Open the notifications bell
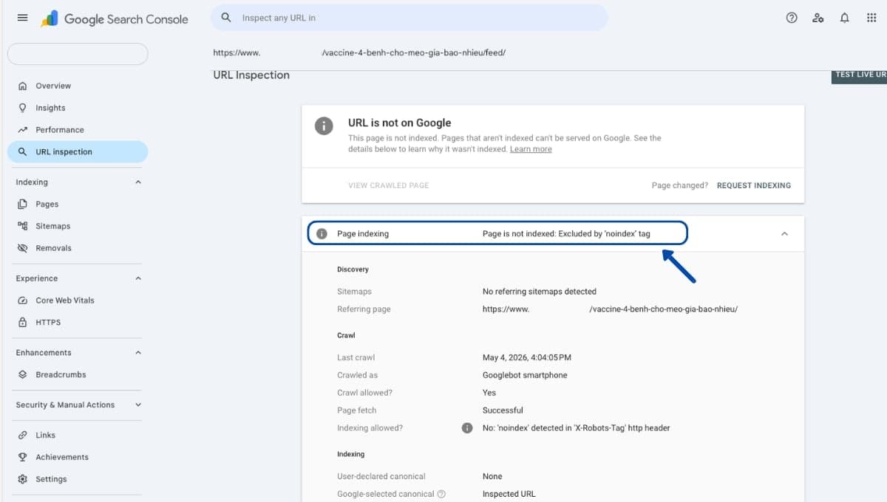This screenshot has height=502, width=887. (845, 18)
